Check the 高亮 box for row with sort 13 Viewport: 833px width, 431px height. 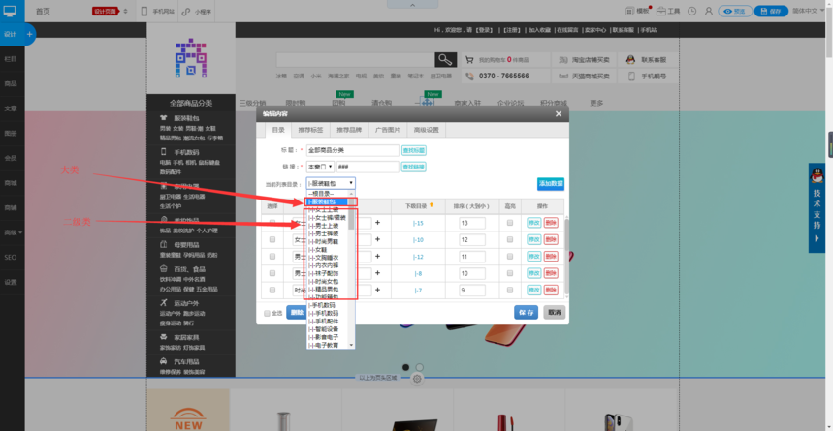click(x=510, y=223)
